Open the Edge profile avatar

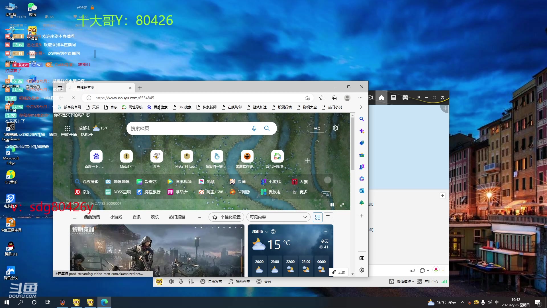coord(347,98)
